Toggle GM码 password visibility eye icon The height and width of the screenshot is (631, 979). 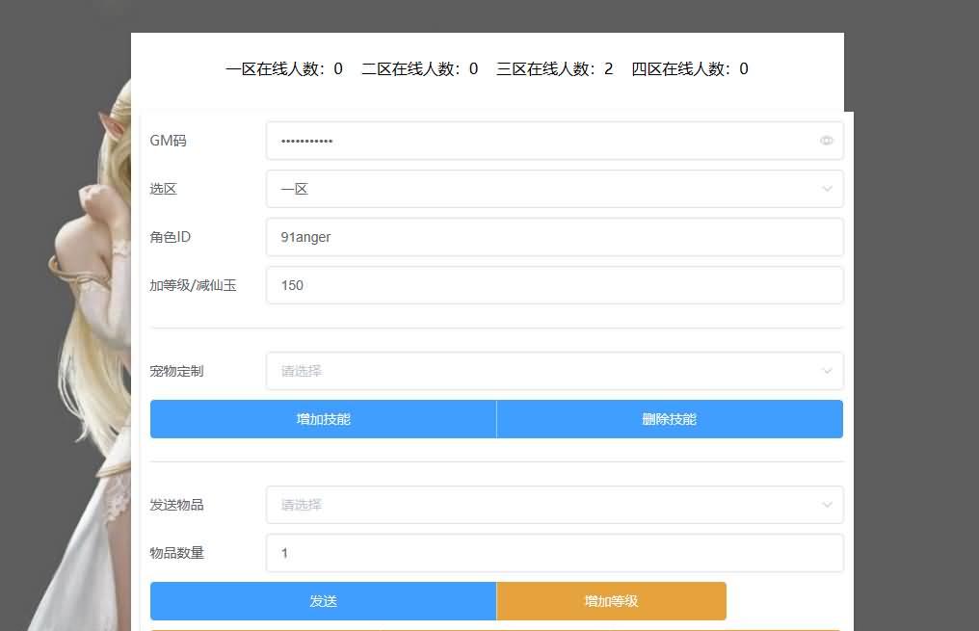(826, 141)
